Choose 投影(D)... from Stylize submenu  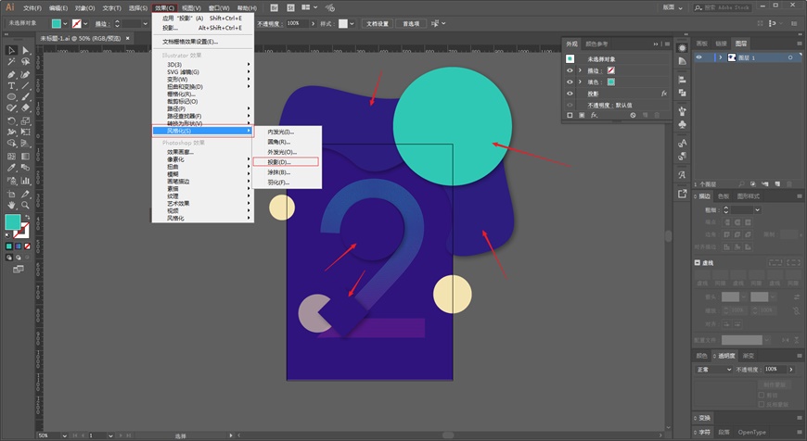(x=286, y=162)
